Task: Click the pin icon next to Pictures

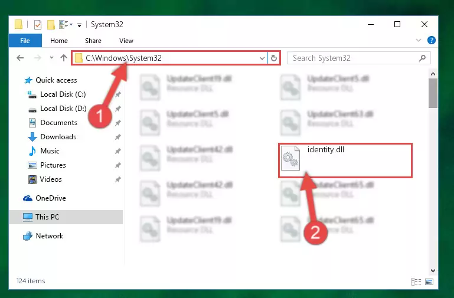Action: click(x=118, y=165)
